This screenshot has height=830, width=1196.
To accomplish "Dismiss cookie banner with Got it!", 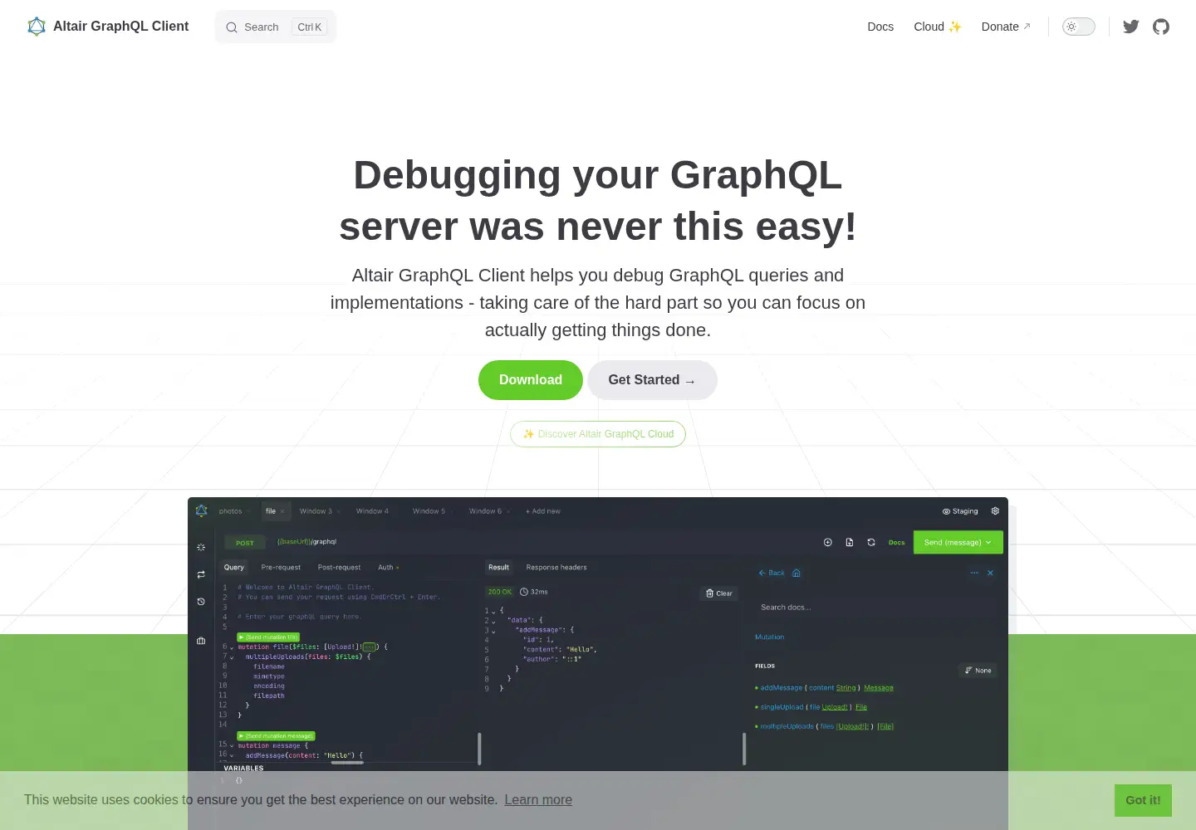I will point(1143,800).
